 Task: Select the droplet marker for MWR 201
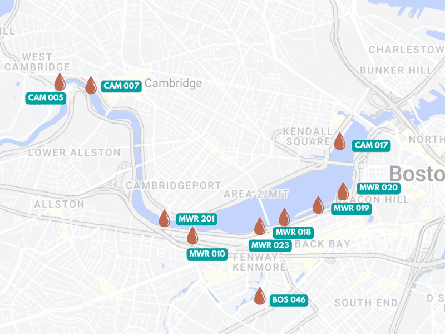point(164,219)
